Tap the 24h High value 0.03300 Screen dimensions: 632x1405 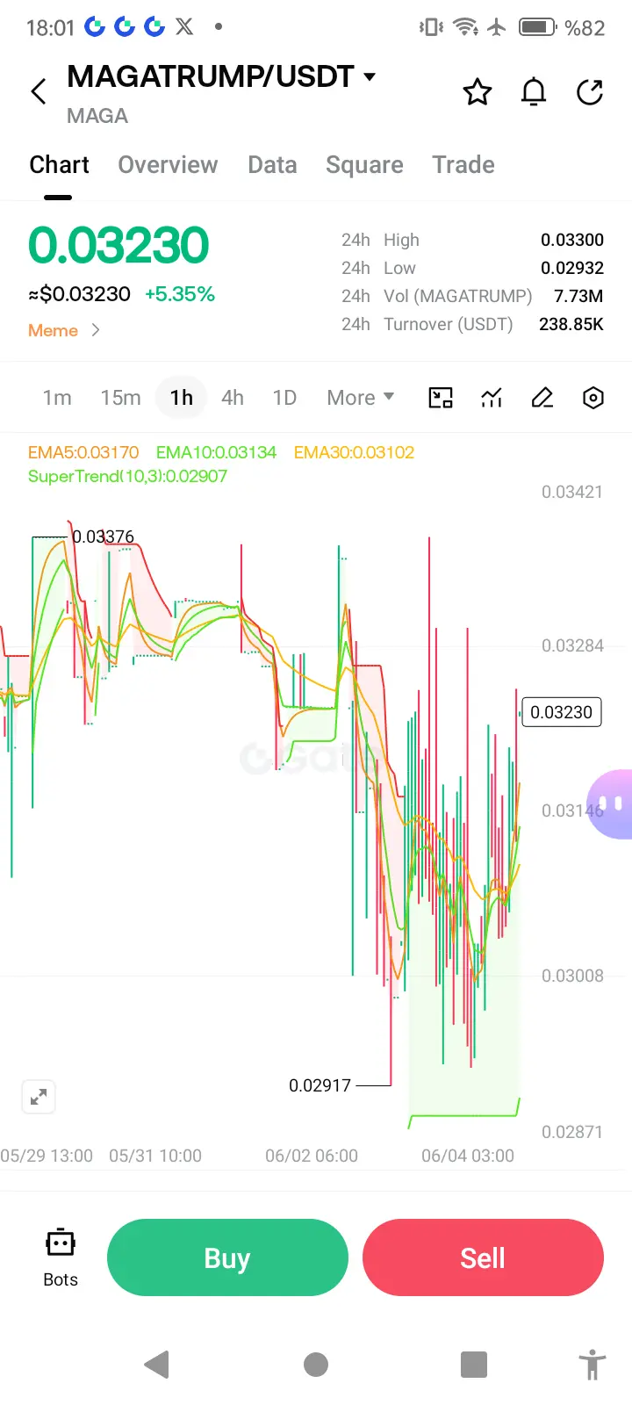(572, 240)
